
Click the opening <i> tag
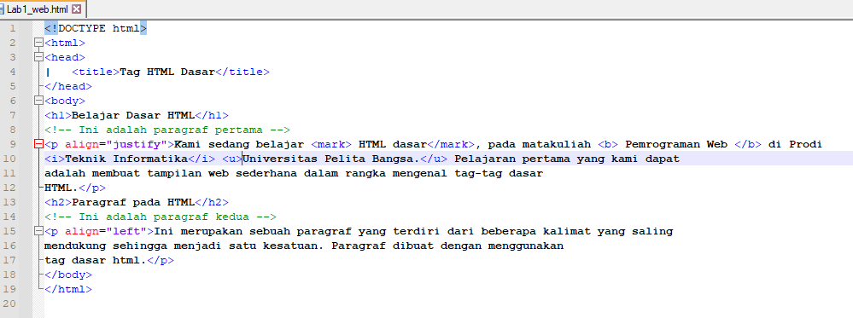55,159
